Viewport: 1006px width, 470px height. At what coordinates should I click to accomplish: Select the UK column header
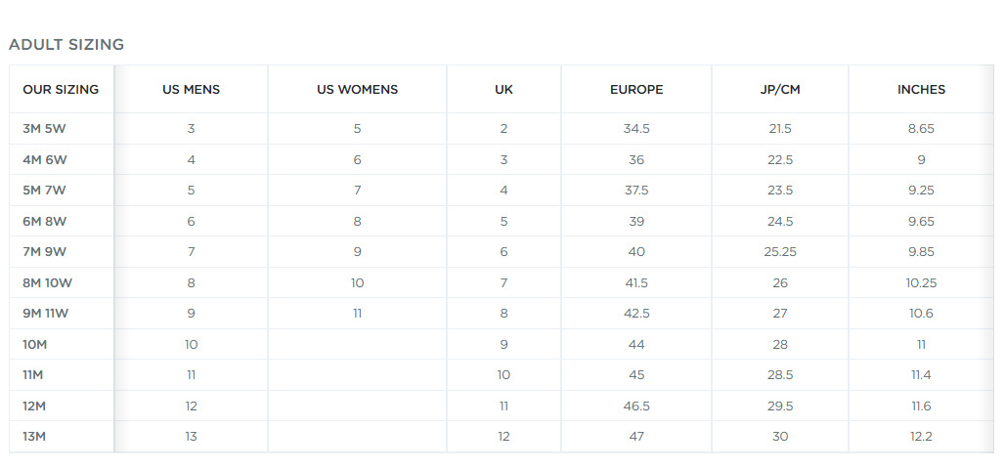(x=503, y=90)
